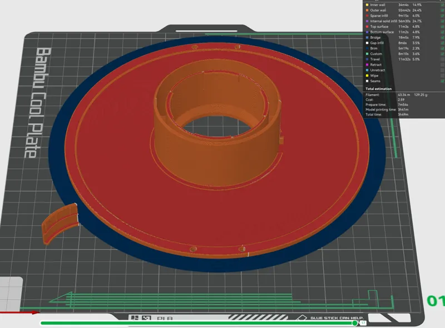Click the Inner wall yellow color swatch

click(x=367, y=5)
